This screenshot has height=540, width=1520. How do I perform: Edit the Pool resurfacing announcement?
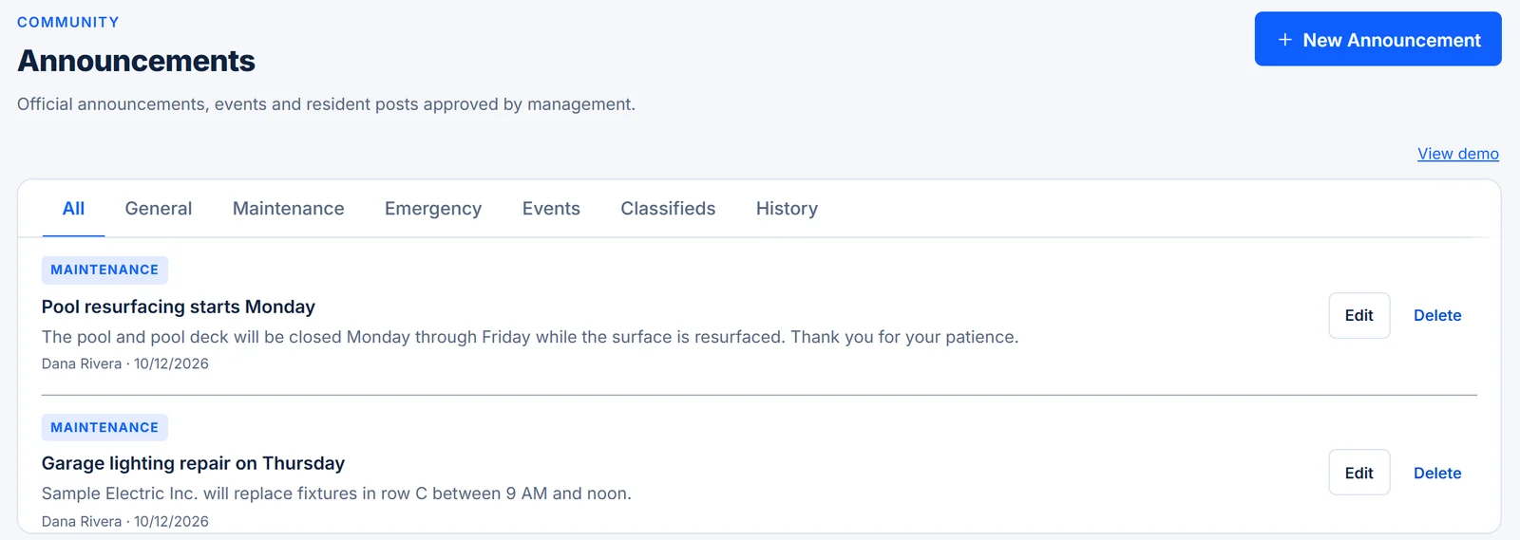pyautogui.click(x=1358, y=315)
